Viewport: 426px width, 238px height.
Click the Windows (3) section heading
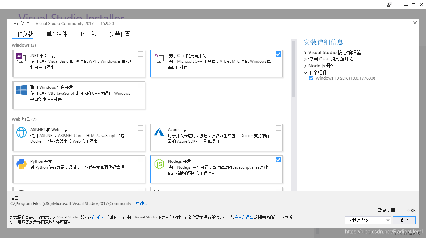[24, 45]
